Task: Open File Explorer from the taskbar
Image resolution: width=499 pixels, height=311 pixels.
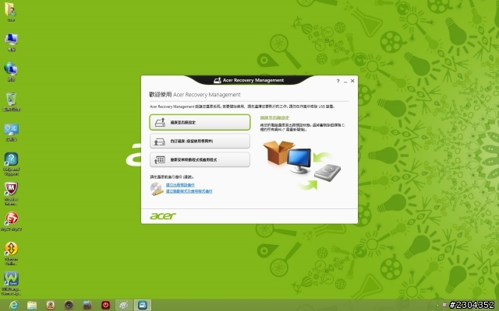Action: click(32, 305)
